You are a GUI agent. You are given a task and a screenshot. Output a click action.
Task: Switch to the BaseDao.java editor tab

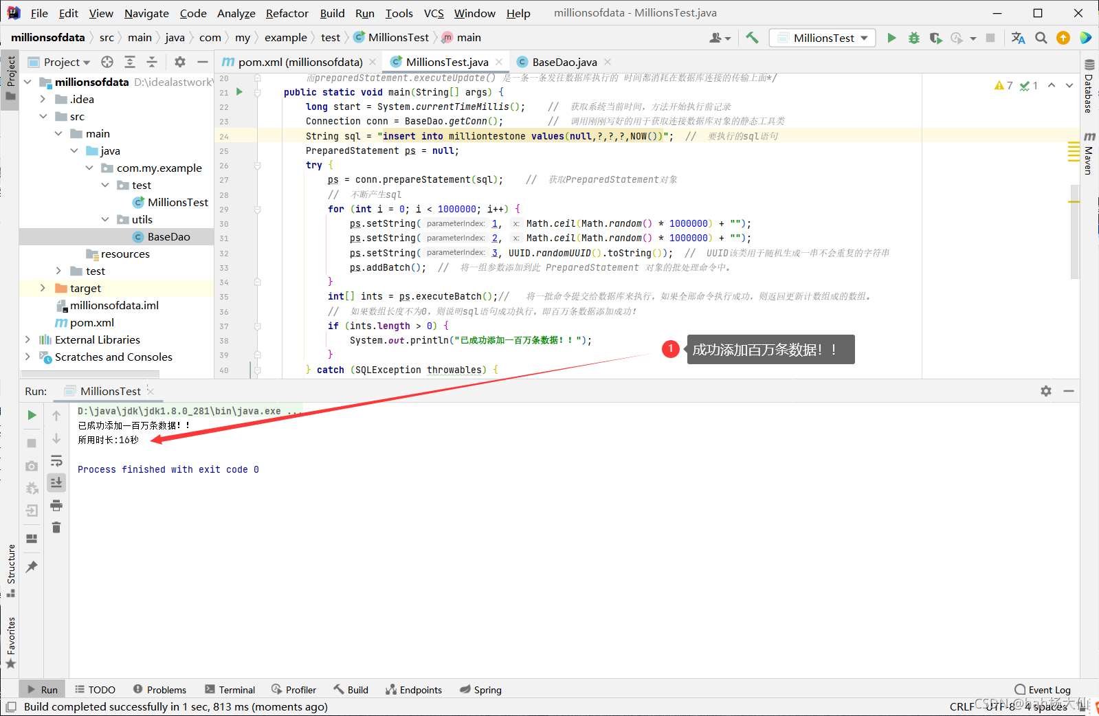[564, 62]
